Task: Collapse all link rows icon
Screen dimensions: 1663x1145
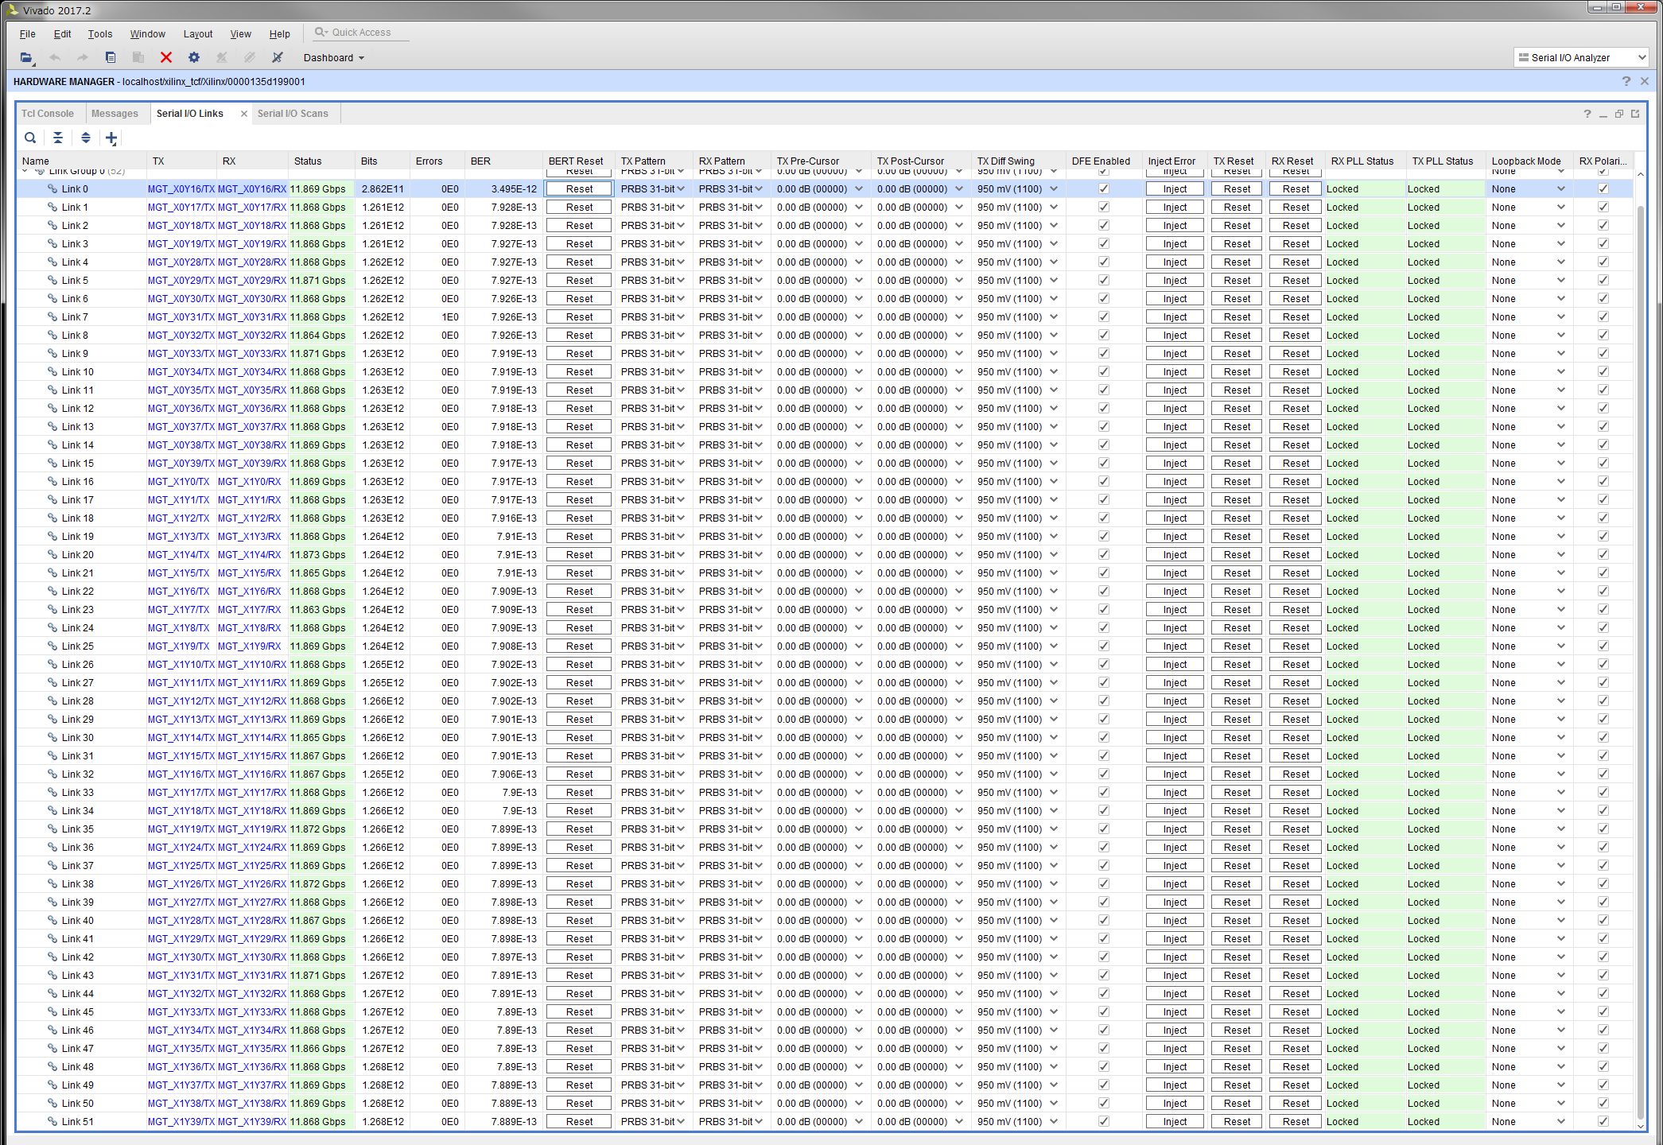Action: 58,138
